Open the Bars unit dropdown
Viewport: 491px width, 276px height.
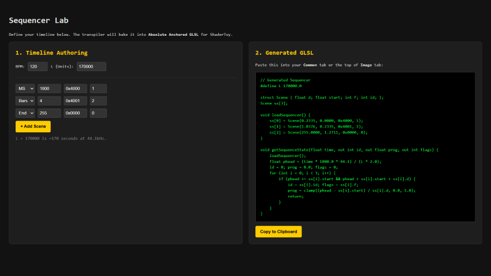(x=25, y=101)
